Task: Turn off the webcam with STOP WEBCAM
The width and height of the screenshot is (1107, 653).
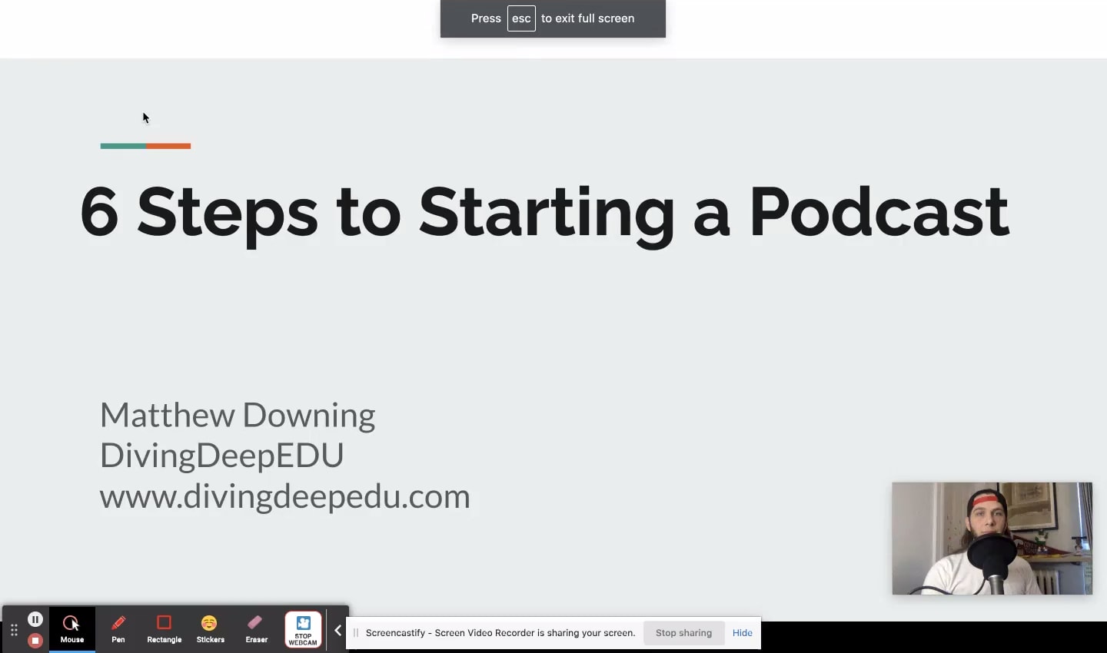Action: [x=303, y=628]
